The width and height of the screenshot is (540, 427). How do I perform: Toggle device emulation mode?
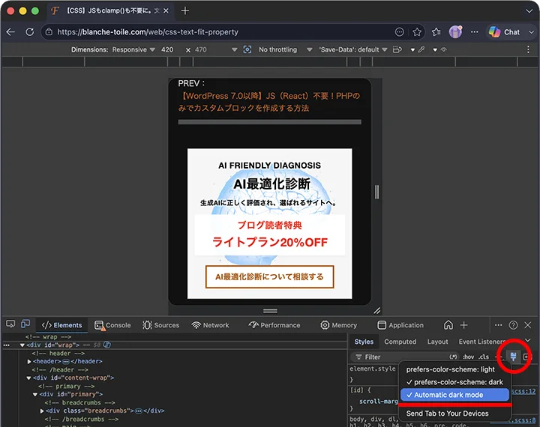pos(25,324)
